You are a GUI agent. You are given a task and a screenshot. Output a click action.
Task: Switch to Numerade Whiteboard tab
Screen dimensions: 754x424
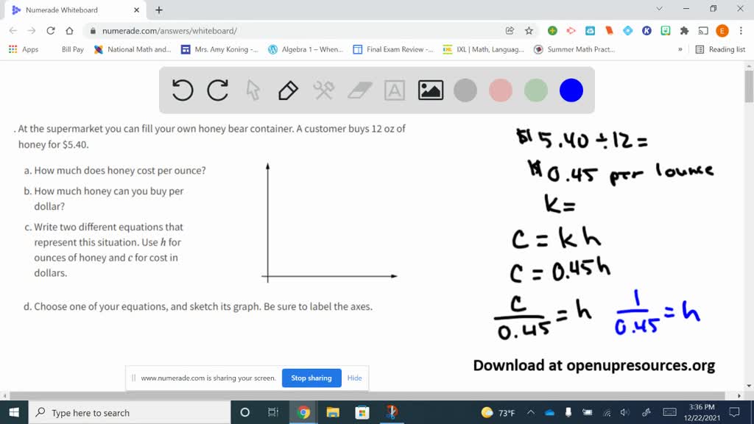click(x=76, y=10)
